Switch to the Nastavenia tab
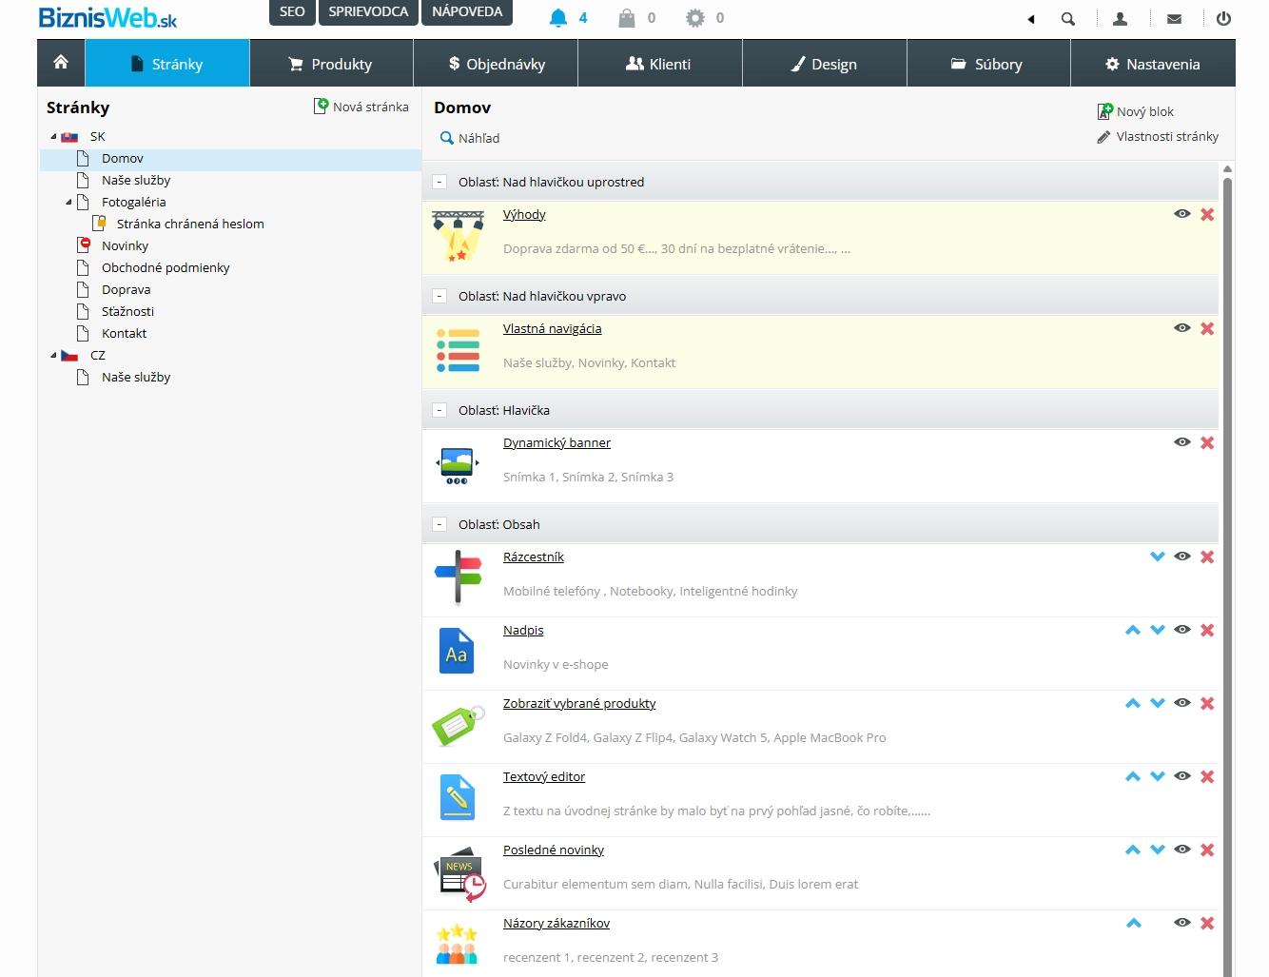This screenshot has width=1269, height=977. coord(1152,64)
